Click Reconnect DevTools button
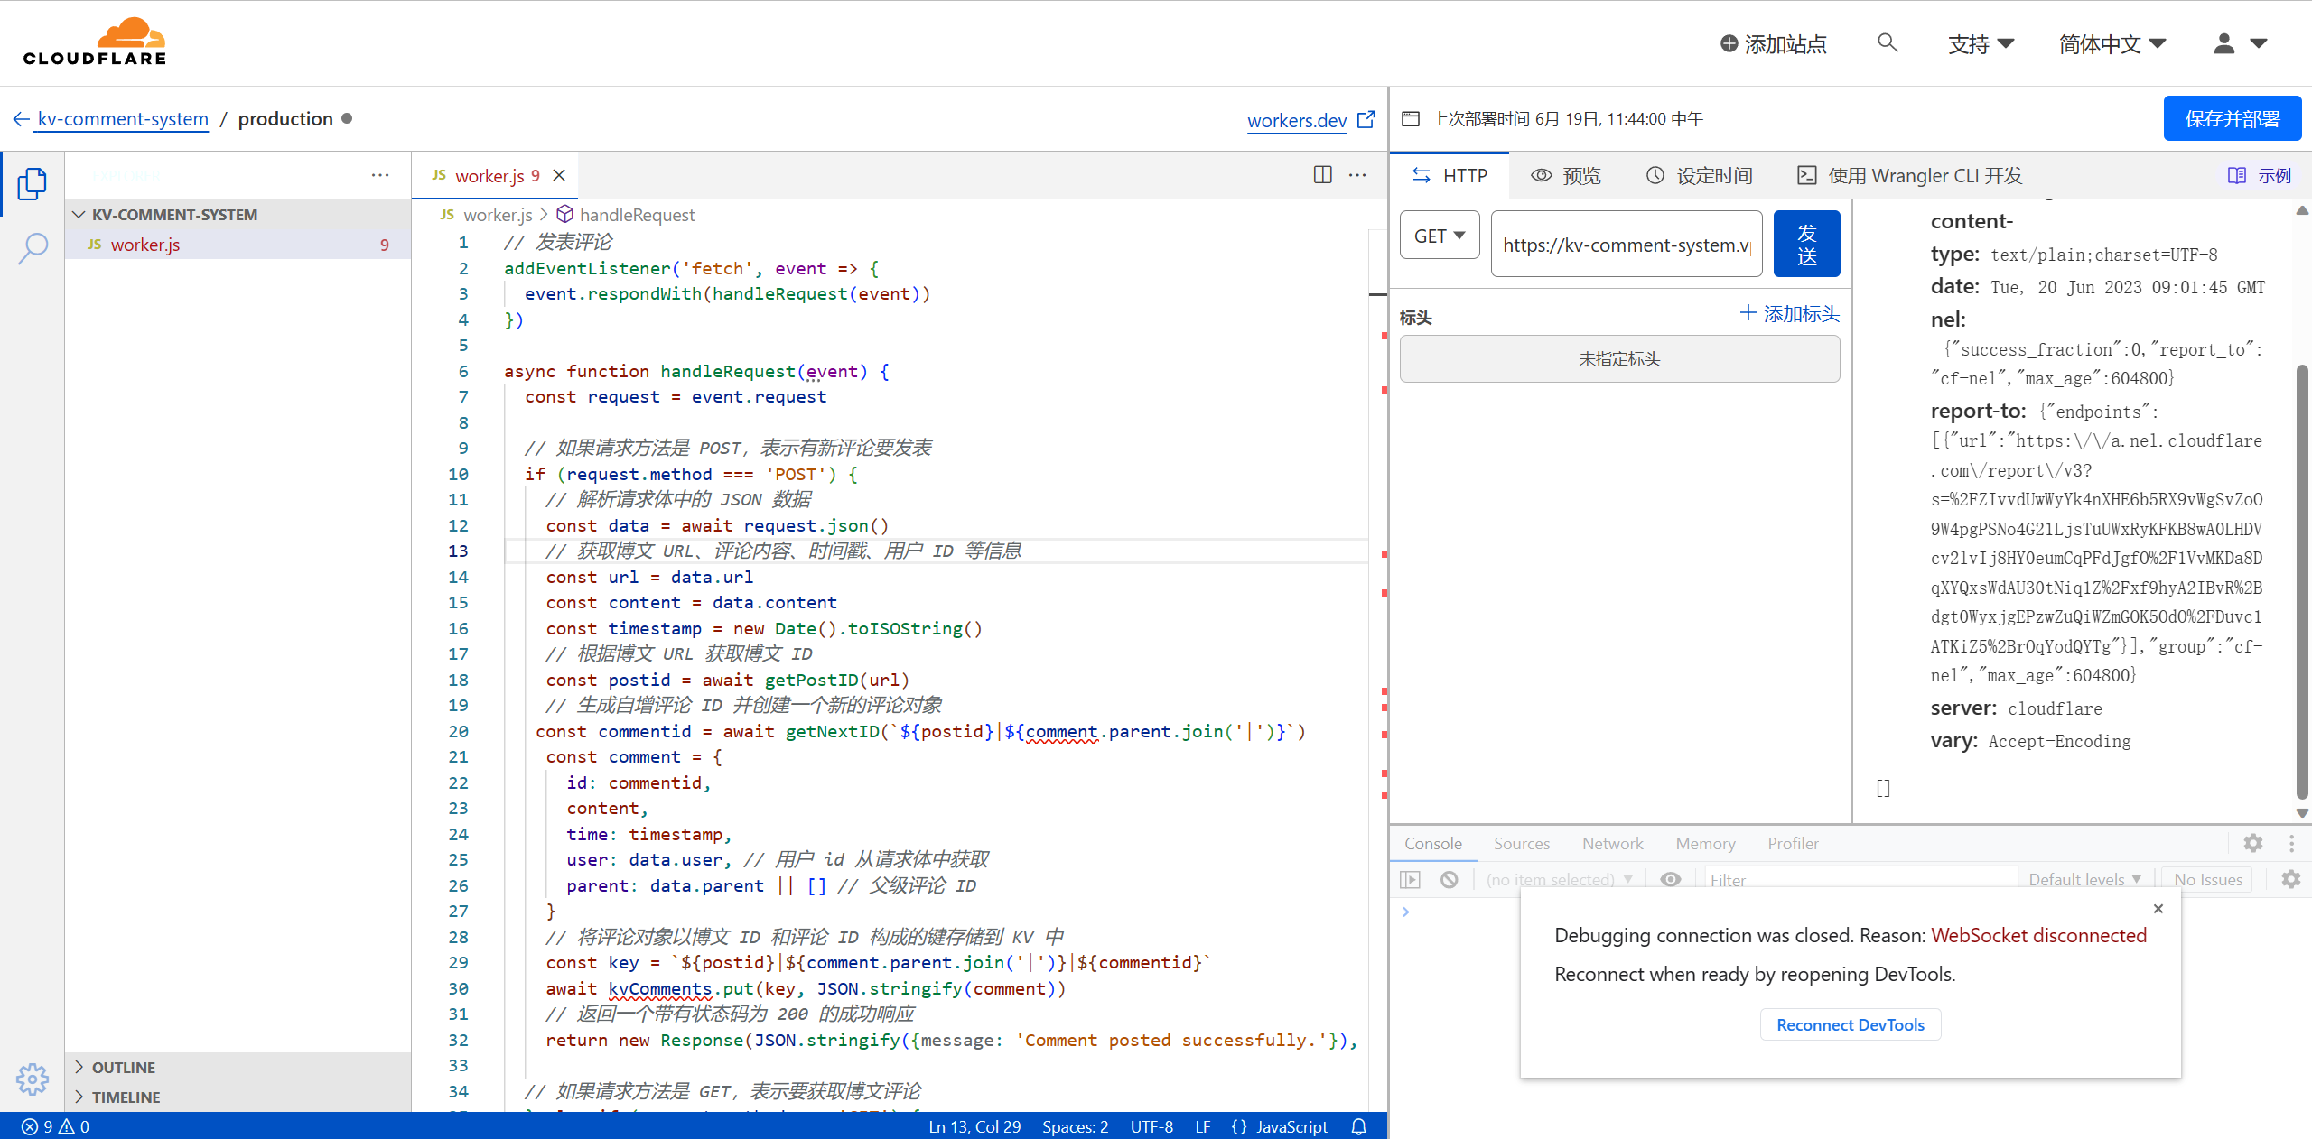The height and width of the screenshot is (1139, 2312). 1850,1024
